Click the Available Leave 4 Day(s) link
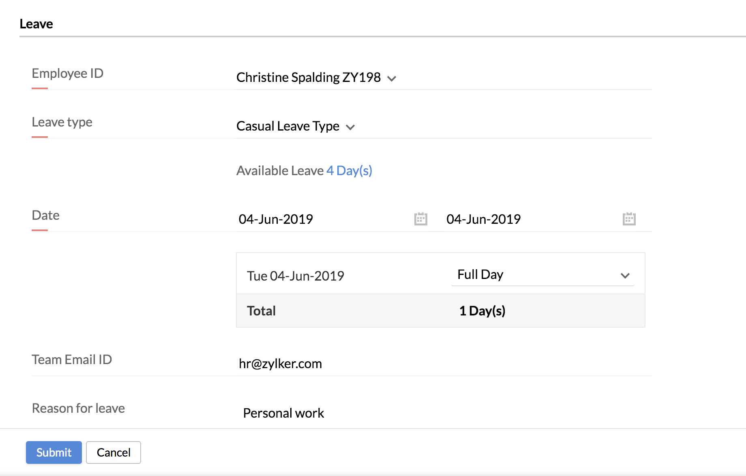This screenshot has width=746, height=476. [349, 171]
